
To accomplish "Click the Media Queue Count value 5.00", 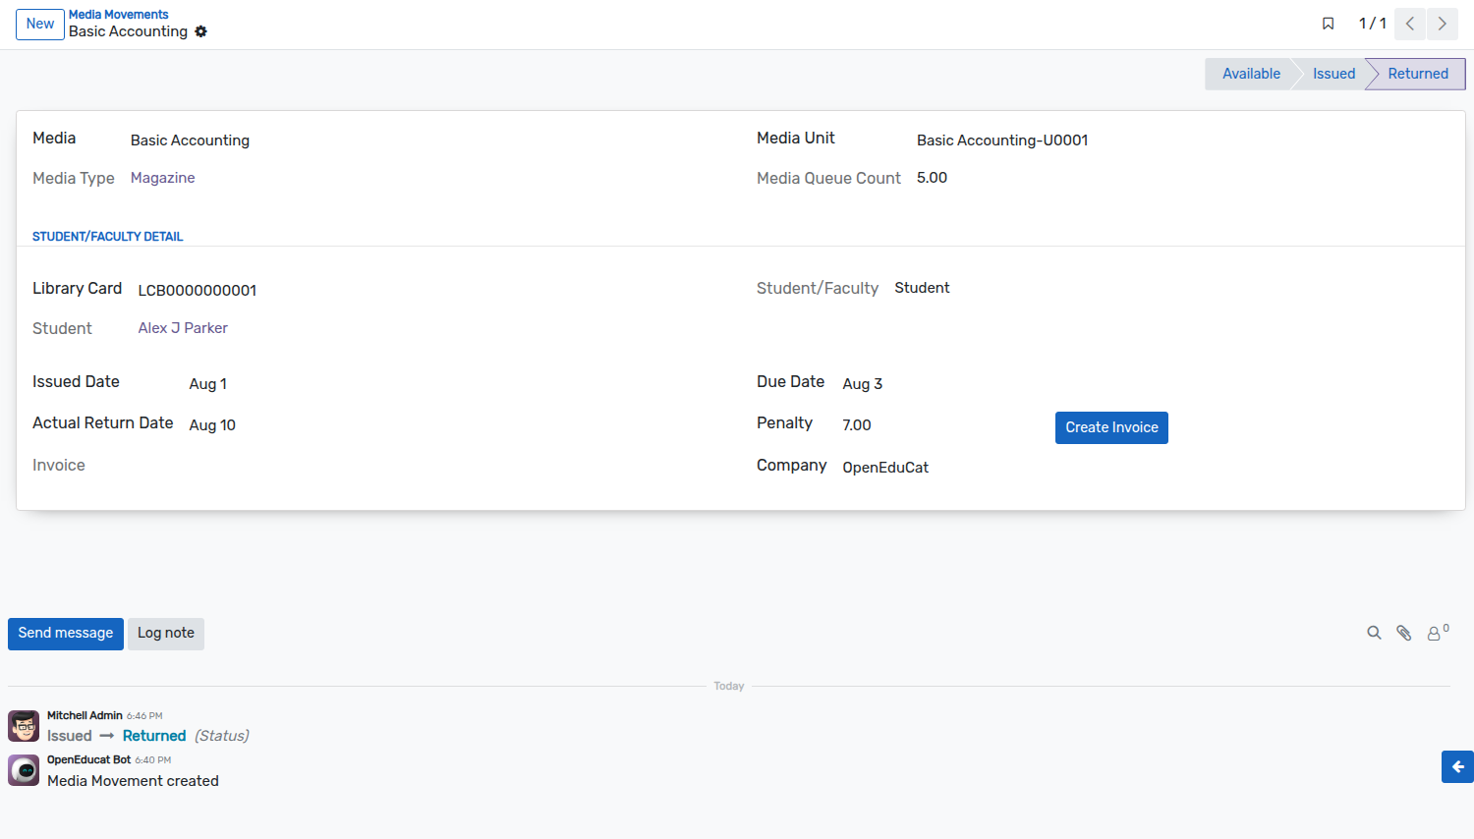I will (x=932, y=178).
